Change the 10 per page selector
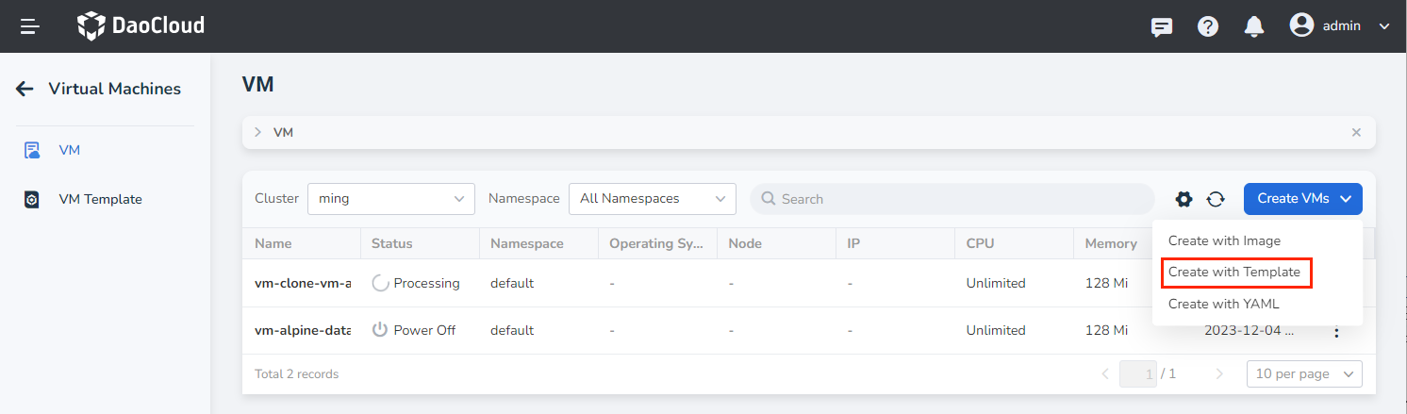The image size is (1407, 414). pos(1304,374)
